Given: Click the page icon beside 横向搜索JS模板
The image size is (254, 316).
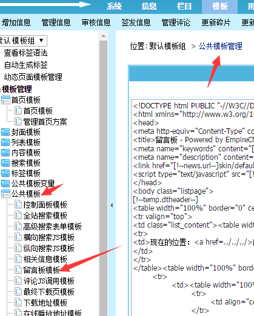Looking at the screenshot, I should coord(18,237).
